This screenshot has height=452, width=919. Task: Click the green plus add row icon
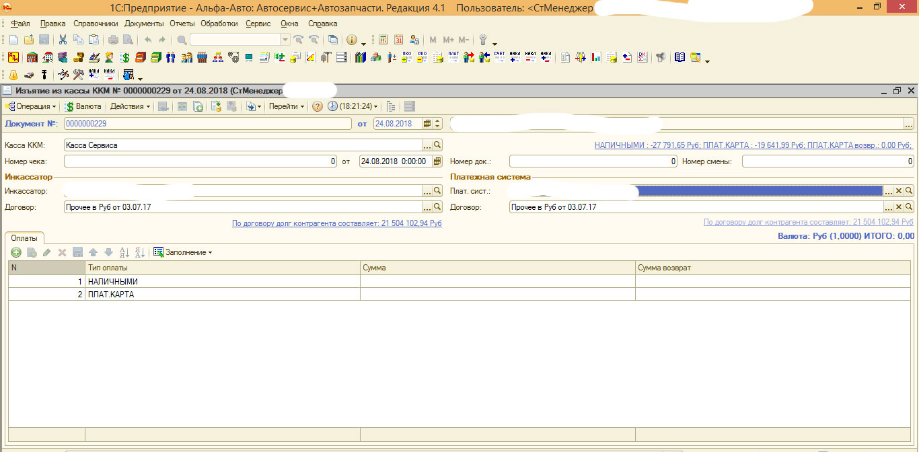click(15, 252)
